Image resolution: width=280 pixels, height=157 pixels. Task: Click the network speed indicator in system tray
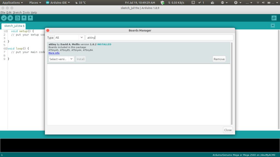coord(177,2)
